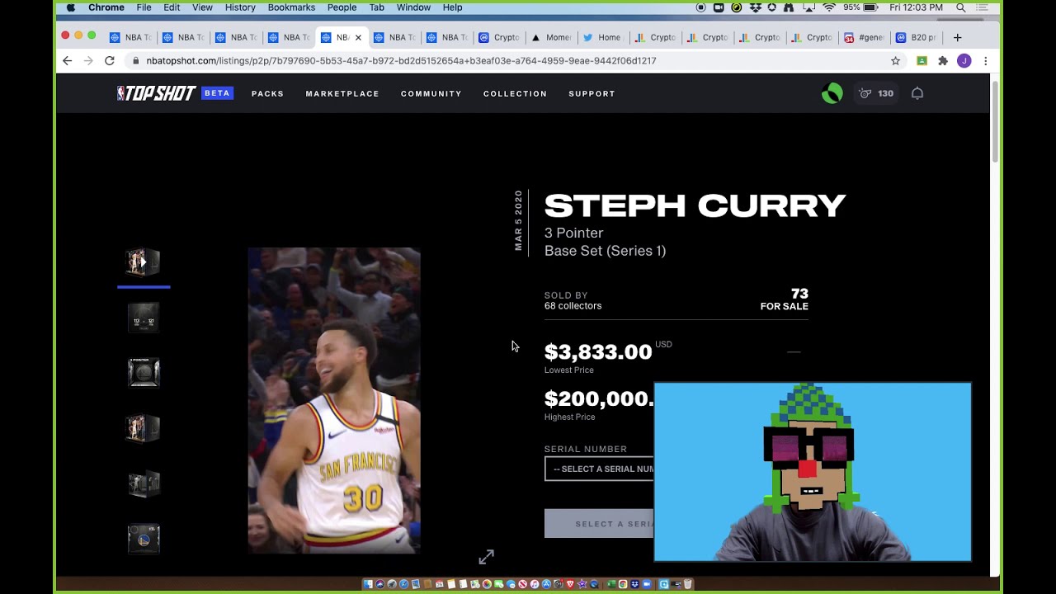
Task: Open the Edit menu
Action: tap(172, 7)
